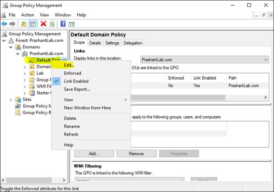Click the green Refresh toolbar icon
Image resolution: width=274 pixels, height=192 pixels.
pos(52,24)
